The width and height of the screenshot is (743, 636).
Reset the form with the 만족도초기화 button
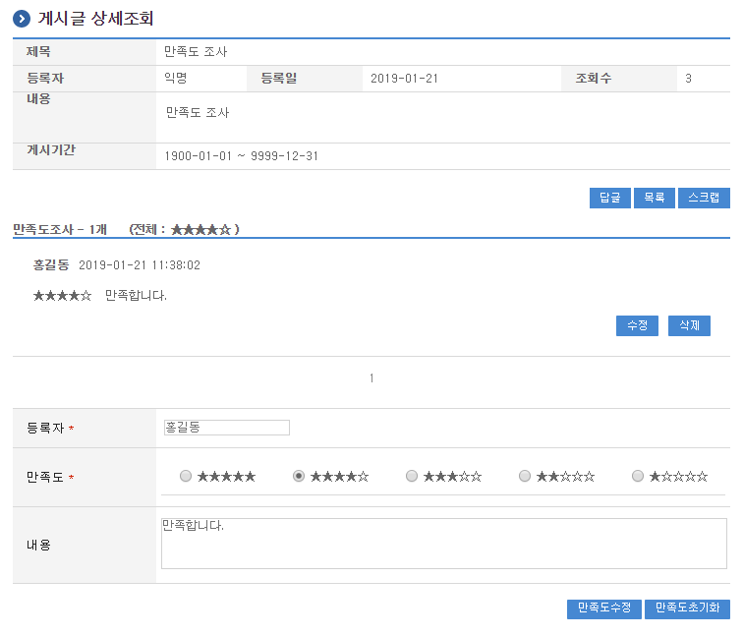[687, 608]
